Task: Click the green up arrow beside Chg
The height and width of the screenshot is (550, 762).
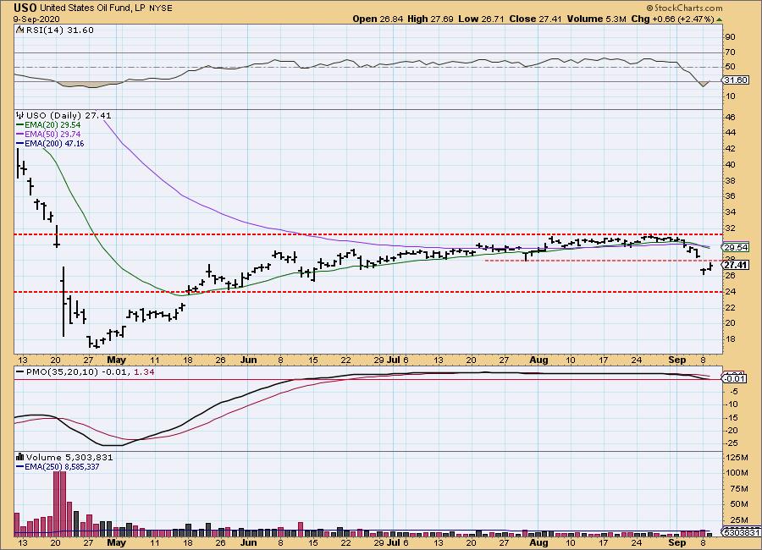Action: click(x=719, y=19)
